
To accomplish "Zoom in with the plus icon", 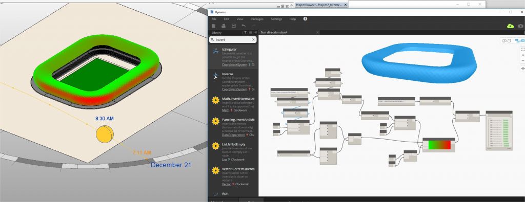I will (522, 55).
